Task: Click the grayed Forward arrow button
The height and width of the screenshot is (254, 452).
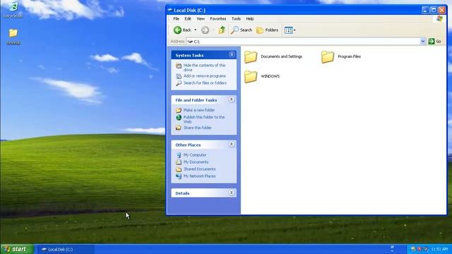Action: point(205,30)
